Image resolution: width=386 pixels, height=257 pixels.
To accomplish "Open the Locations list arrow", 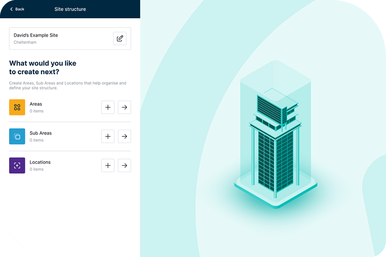I will point(124,166).
